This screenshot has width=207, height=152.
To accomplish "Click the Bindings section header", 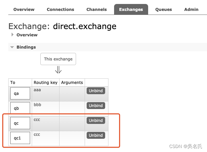I will pyautogui.click(x=26, y=47).
